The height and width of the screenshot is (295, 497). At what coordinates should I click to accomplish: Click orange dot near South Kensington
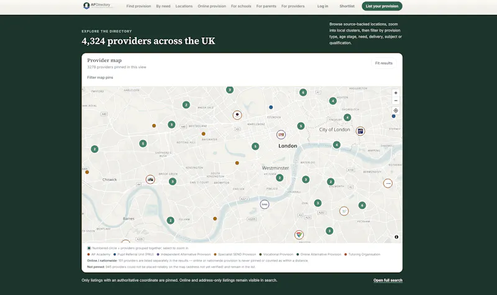(237, 163)
